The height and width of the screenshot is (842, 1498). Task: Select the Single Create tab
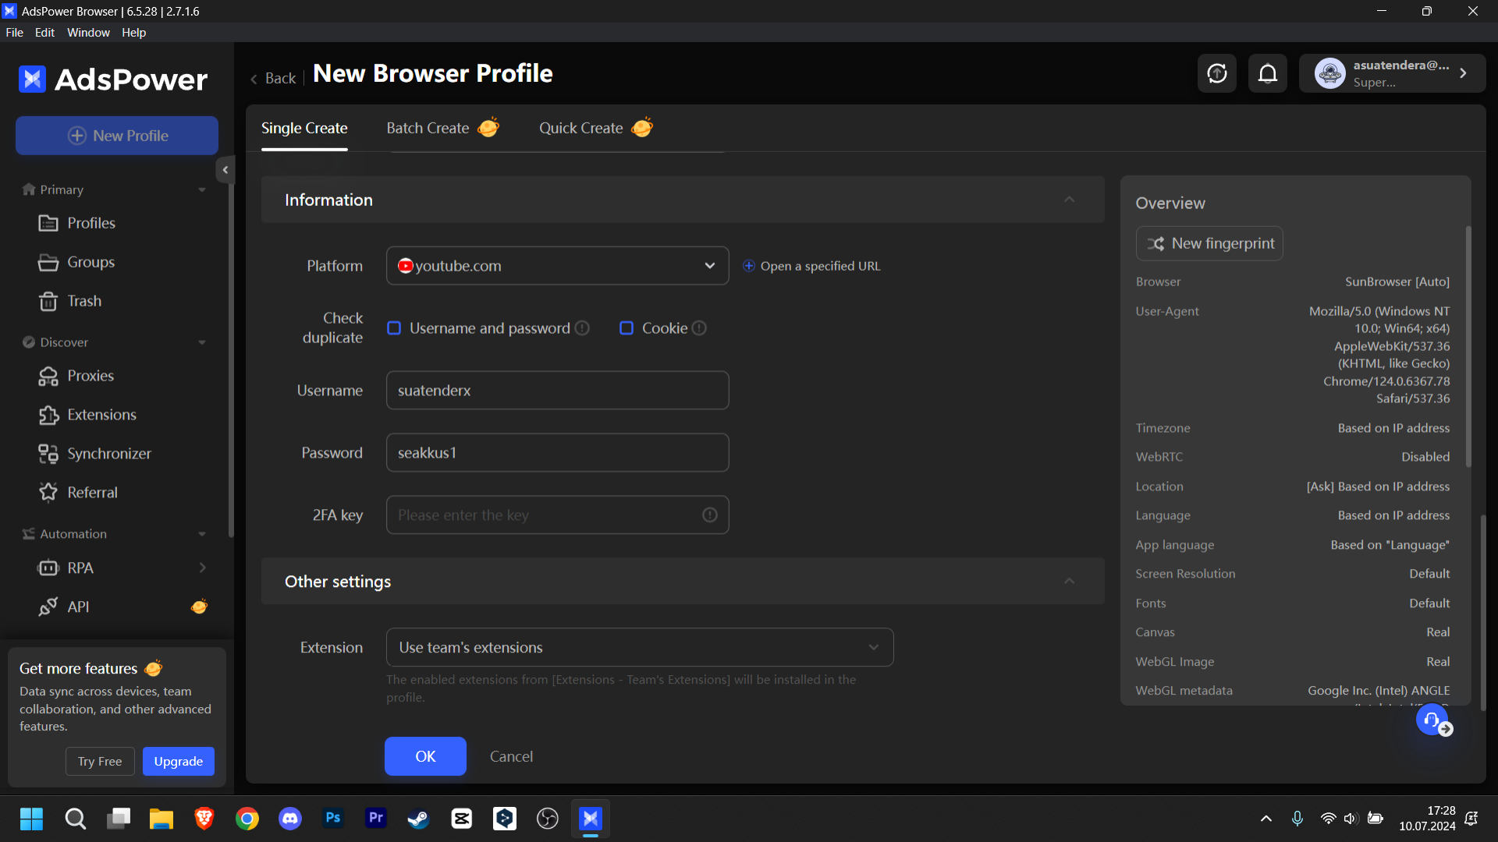tap(304, 128)
